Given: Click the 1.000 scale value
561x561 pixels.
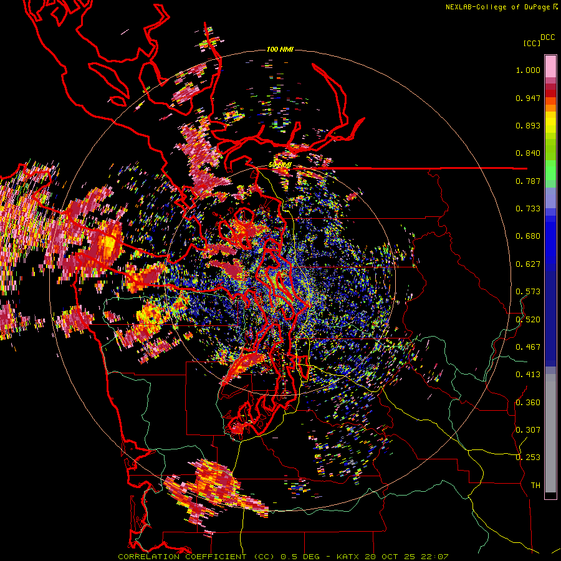Looking at the screenshot, I should coord(528,70).
